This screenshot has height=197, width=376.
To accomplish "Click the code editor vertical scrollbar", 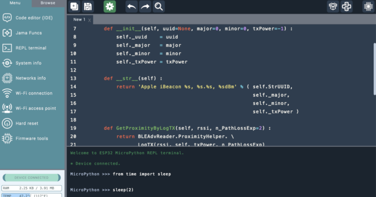I will [374, 68].
